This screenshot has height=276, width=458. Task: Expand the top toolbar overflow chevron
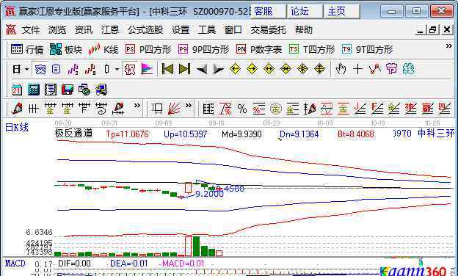click(448, 46)
